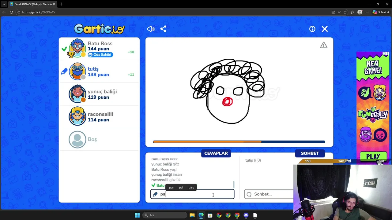Click the share room icon
Image resolution: width=392 pixels, height=220 pixels.
163,29
